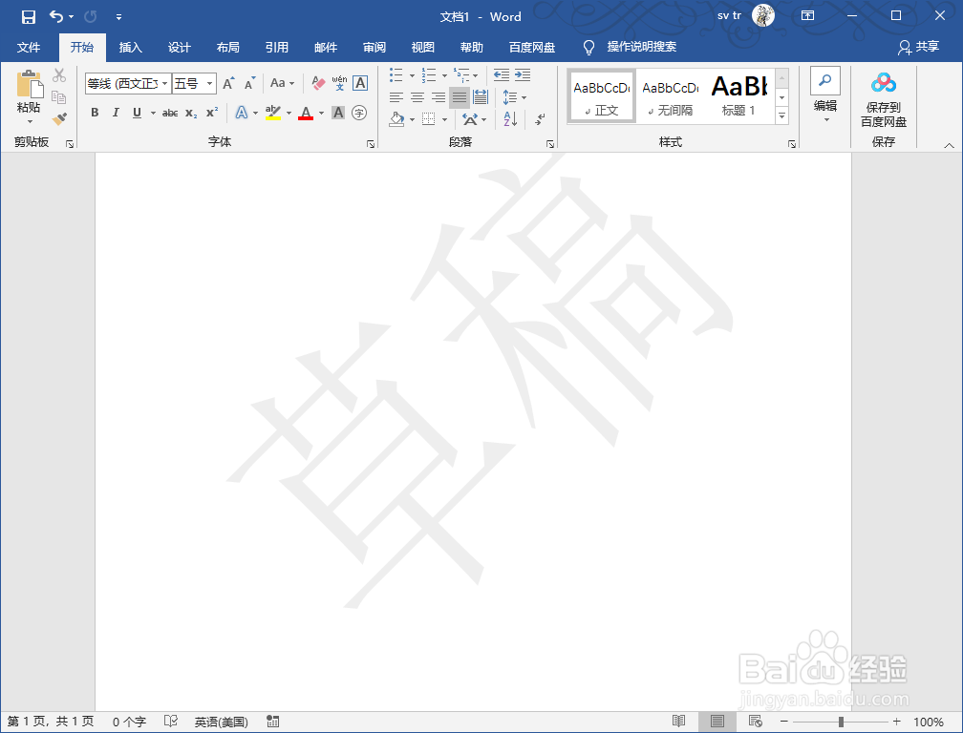Switch to the 百度网盘 tab
963x733 pixels.
tap(532, 47)
